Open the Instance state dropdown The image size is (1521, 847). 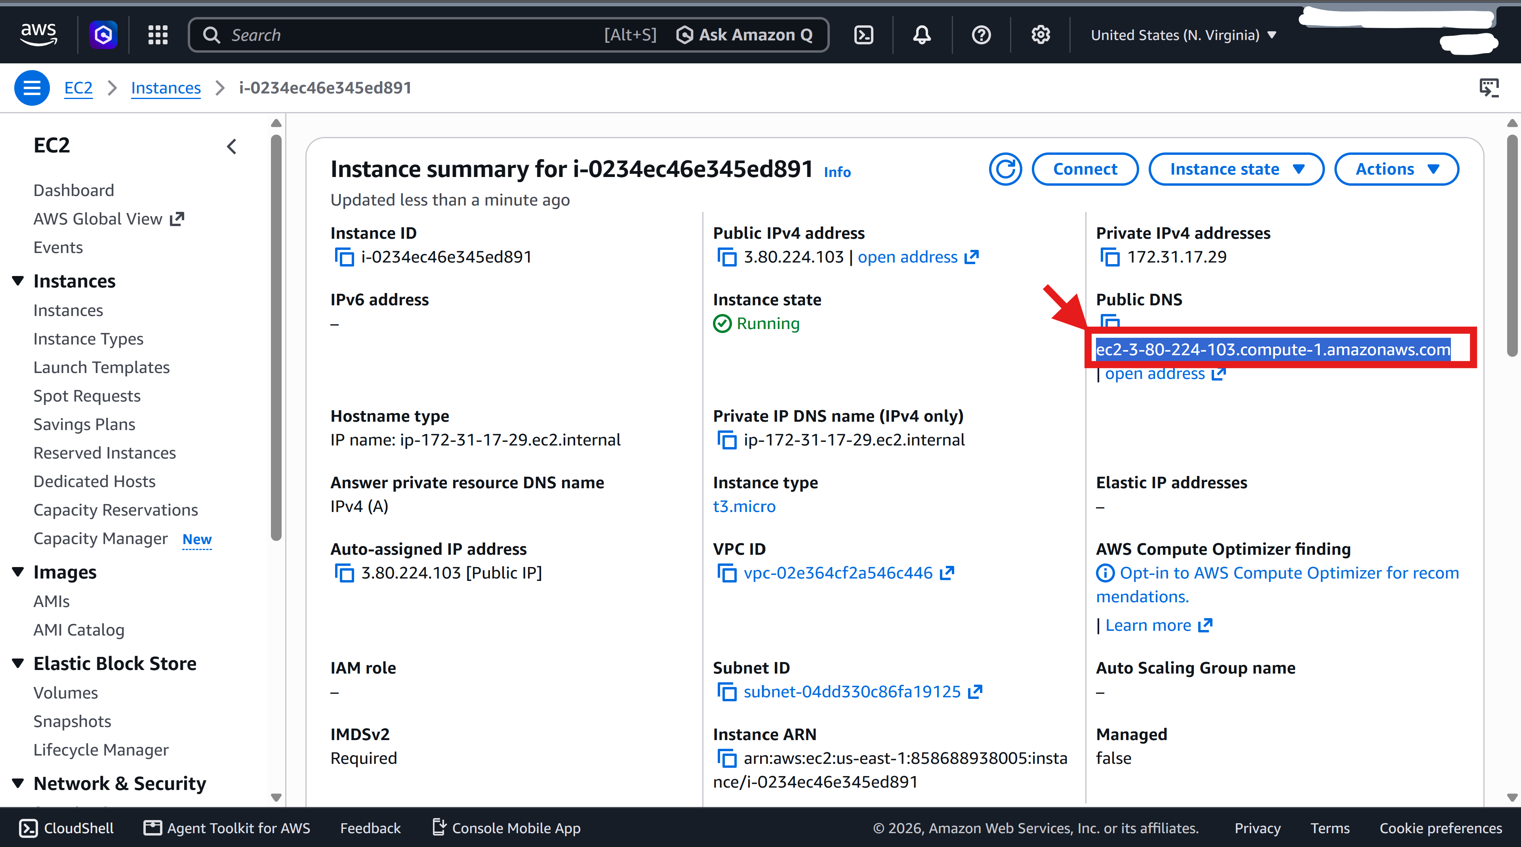coord(1236,169)
